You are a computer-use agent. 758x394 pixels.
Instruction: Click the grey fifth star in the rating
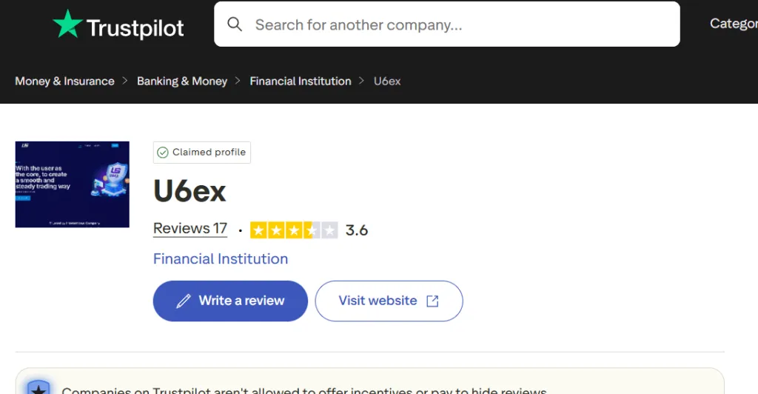(330, 230)
